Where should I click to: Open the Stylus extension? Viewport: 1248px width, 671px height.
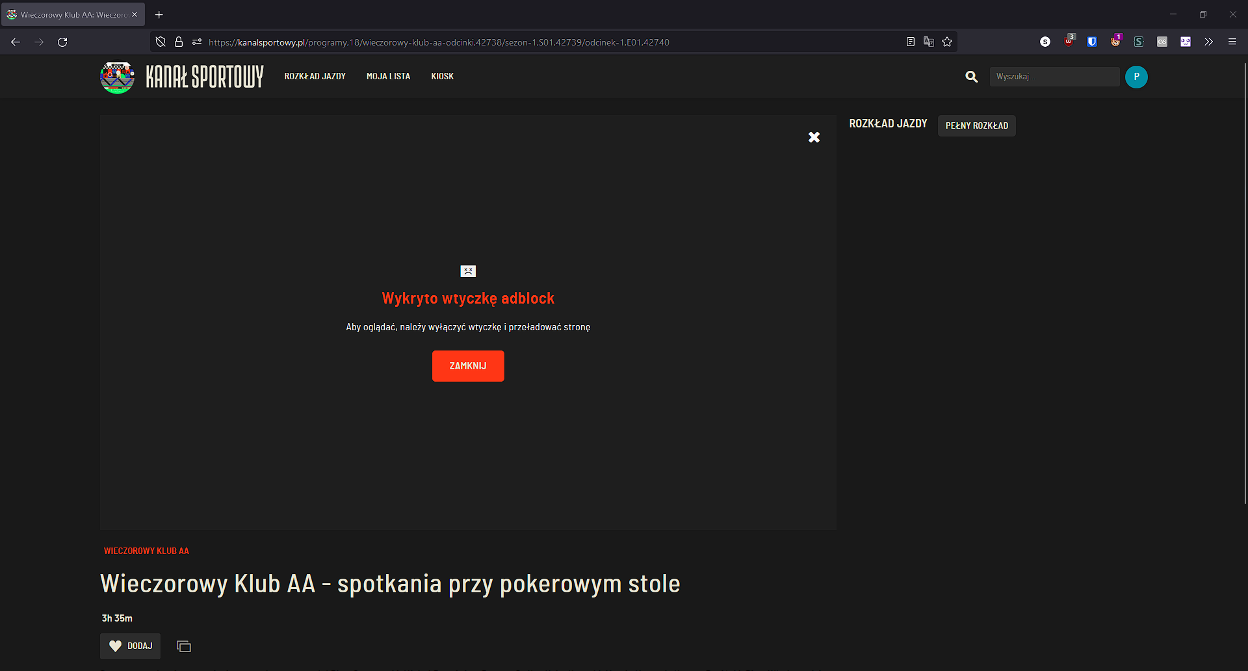point(1138,42)
